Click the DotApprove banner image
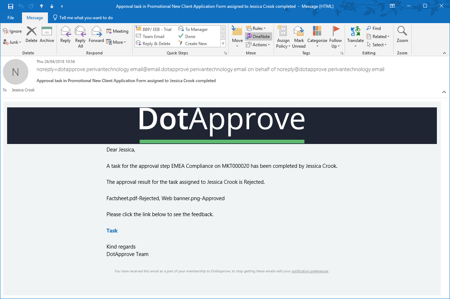 coord(222,126)
